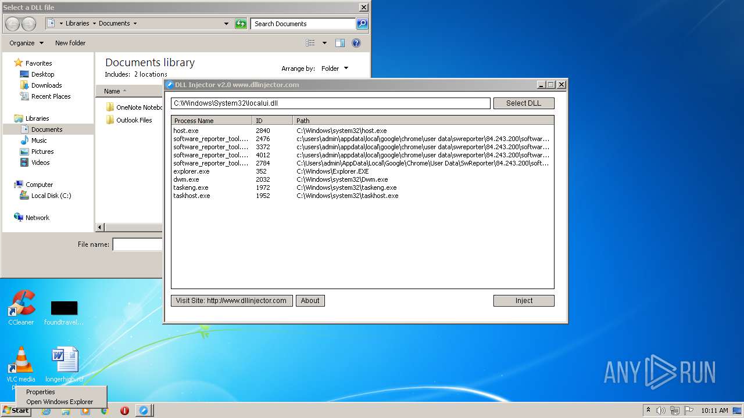744x418 pixels.
Task: Click longerhigh.rtf desktop document icon
Action: click(64, 365)
